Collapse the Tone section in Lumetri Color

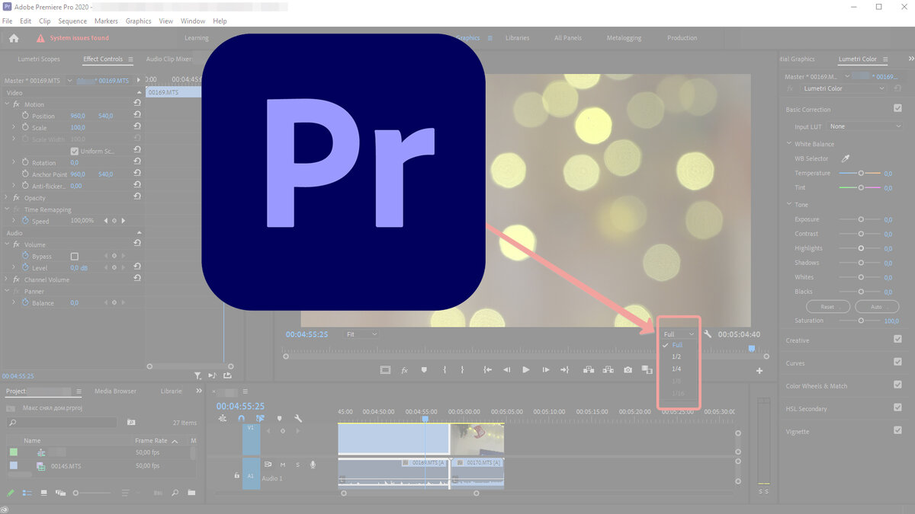coord(788,205)
